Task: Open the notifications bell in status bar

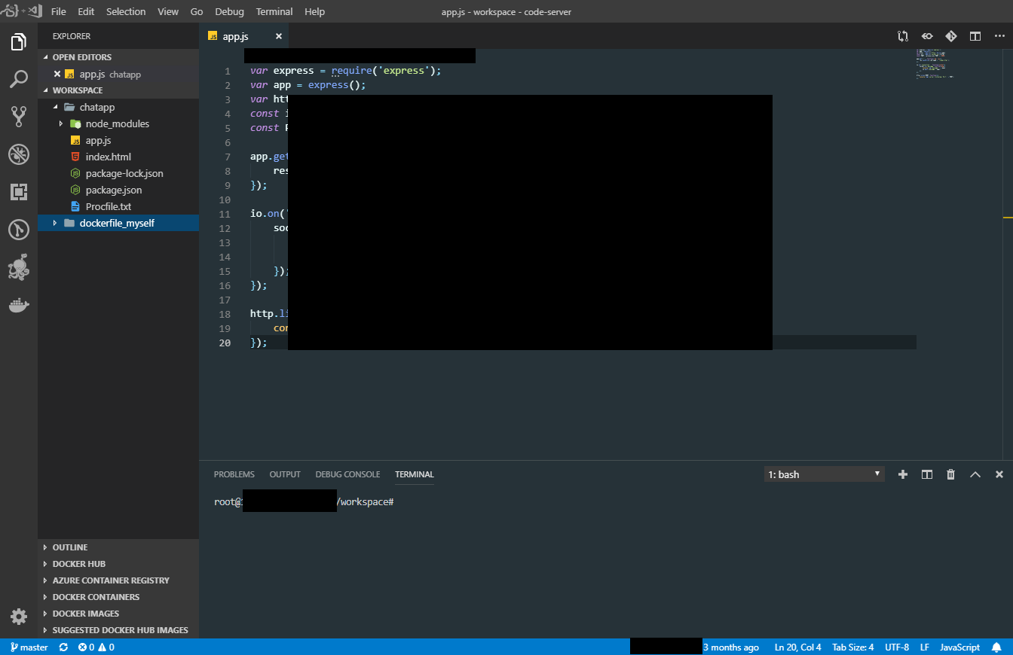Action: tap(996, 647)
